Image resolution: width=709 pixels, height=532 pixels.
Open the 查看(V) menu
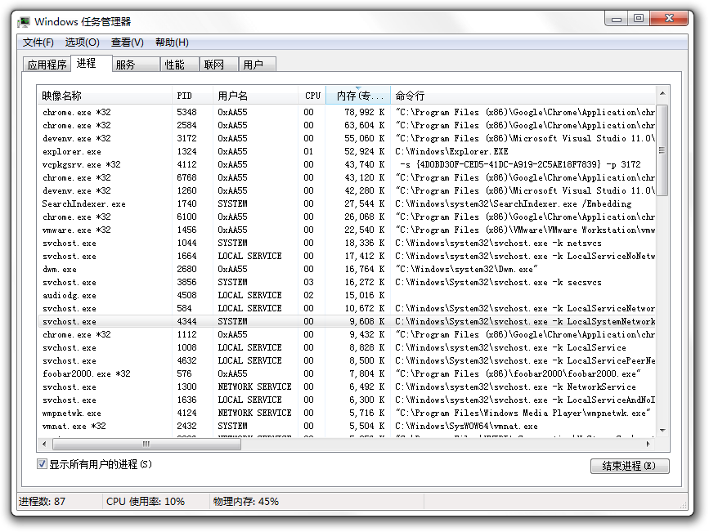point(127,42)
